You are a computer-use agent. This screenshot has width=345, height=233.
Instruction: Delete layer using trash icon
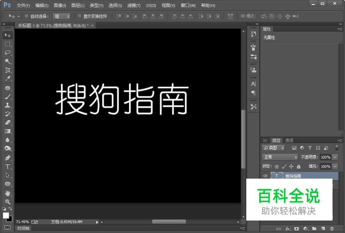click(x=332, y=229)
